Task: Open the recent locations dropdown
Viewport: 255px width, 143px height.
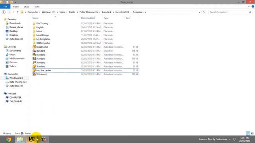Action: coord(14,12)
